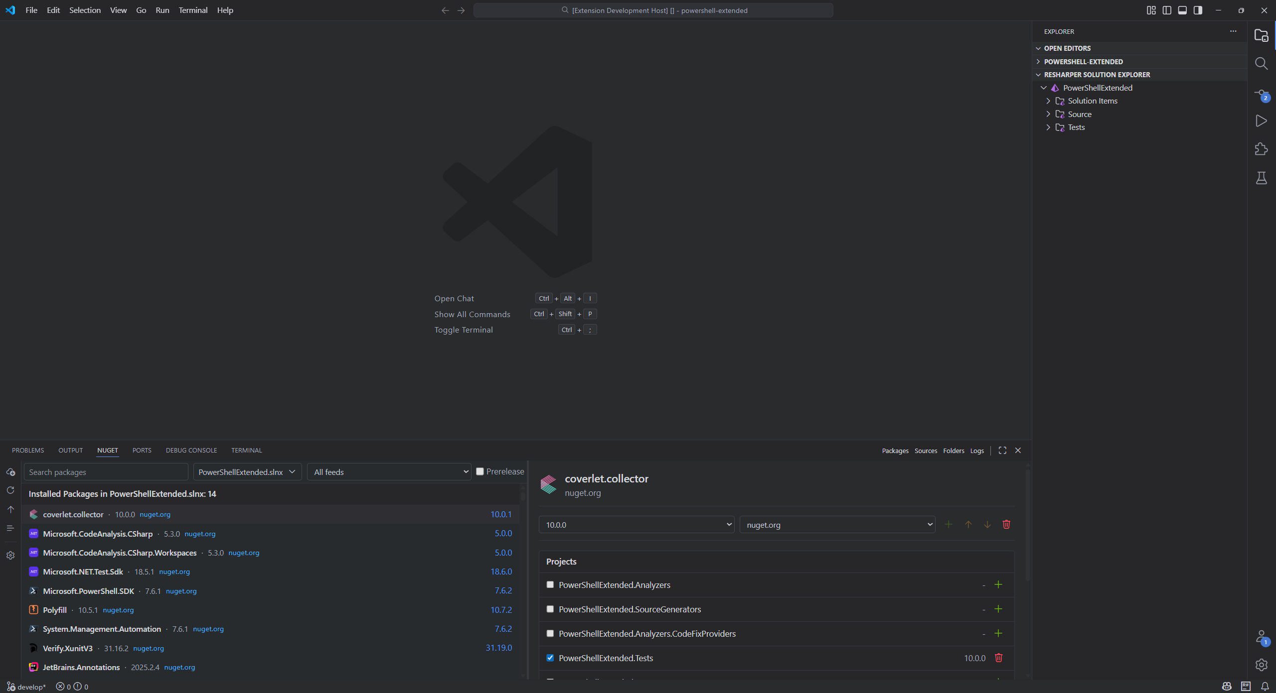Hide the bottom panel with X
This screenshot has height=693, width=1276.
[1018, 450]
